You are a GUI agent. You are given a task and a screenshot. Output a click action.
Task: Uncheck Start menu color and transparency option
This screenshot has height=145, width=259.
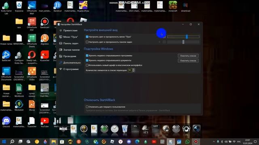[x=87, y=37]
